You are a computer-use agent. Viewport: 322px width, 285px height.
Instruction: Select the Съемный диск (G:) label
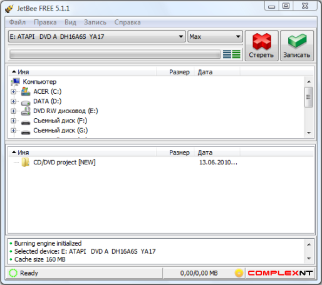pos(61,131)
